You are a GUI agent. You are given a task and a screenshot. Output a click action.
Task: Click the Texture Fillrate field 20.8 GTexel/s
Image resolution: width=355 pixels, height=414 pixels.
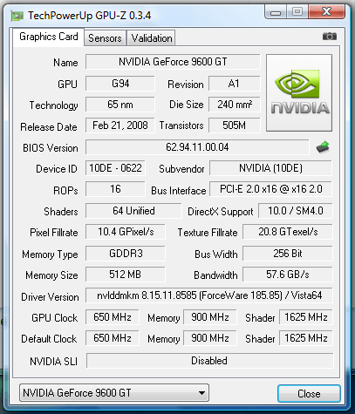point(288,232)
